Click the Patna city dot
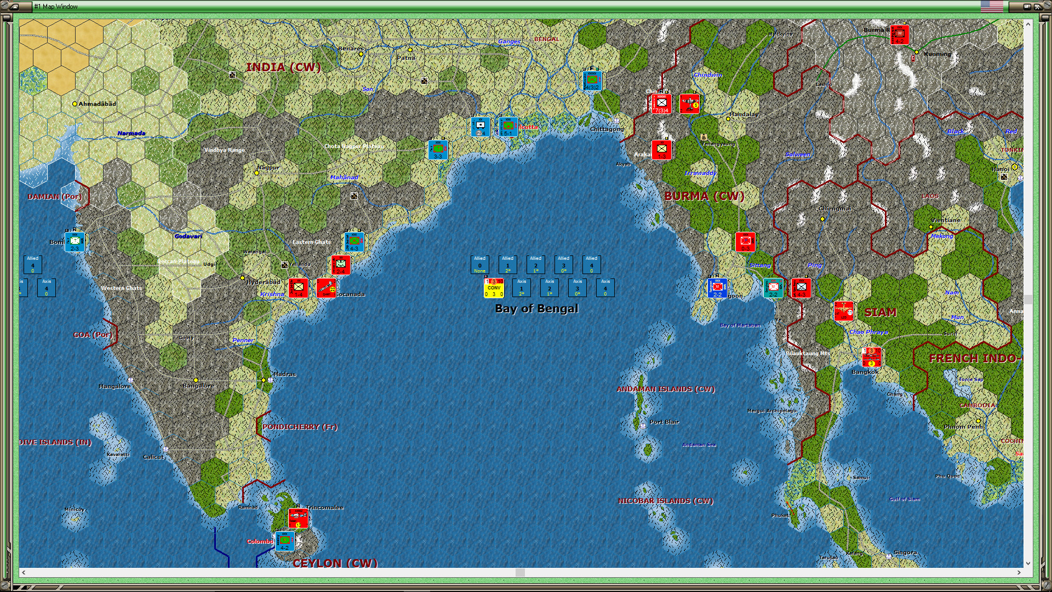The width and height of the screenshot is (1052, 592). coord(410,50)
